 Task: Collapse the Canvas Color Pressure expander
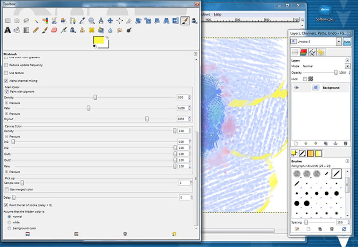[x=6, y=136]
